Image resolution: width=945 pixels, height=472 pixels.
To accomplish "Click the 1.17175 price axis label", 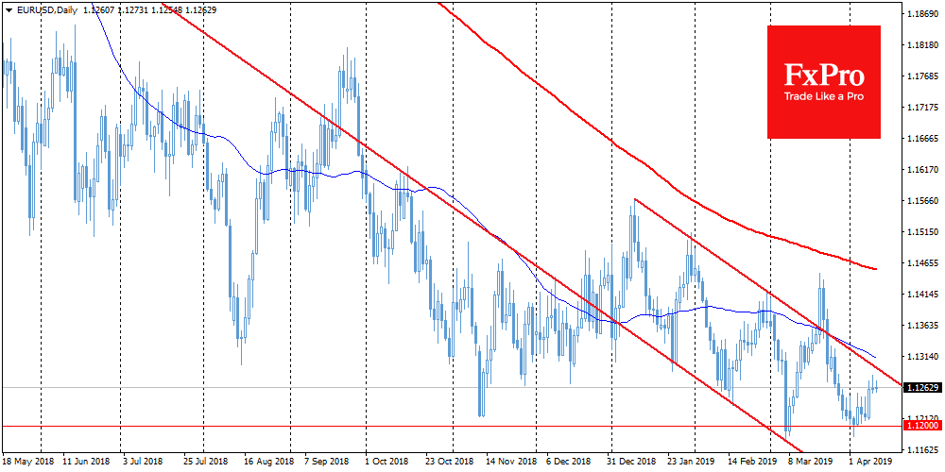I will (x=922, y=108).
